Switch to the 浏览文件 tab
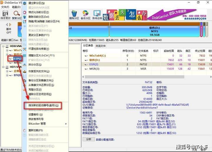 [x=101, y=46]
